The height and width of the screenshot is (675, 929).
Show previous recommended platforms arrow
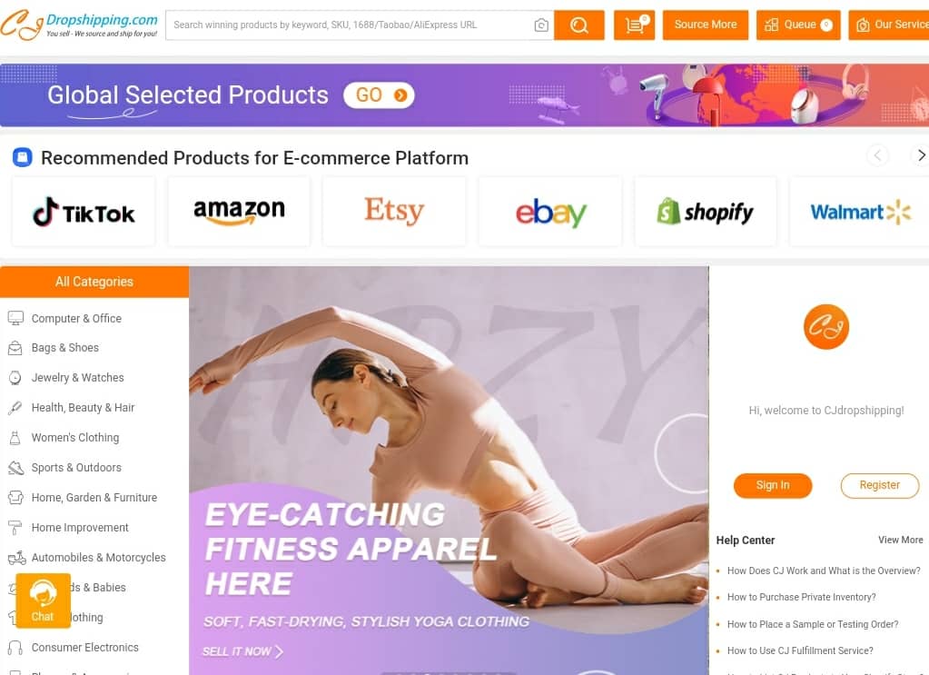point(877,155)
